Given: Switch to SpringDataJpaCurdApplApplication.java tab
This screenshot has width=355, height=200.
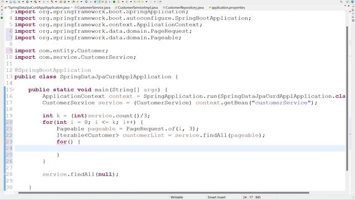Looking at the screenshot, I should coord(38,7).
